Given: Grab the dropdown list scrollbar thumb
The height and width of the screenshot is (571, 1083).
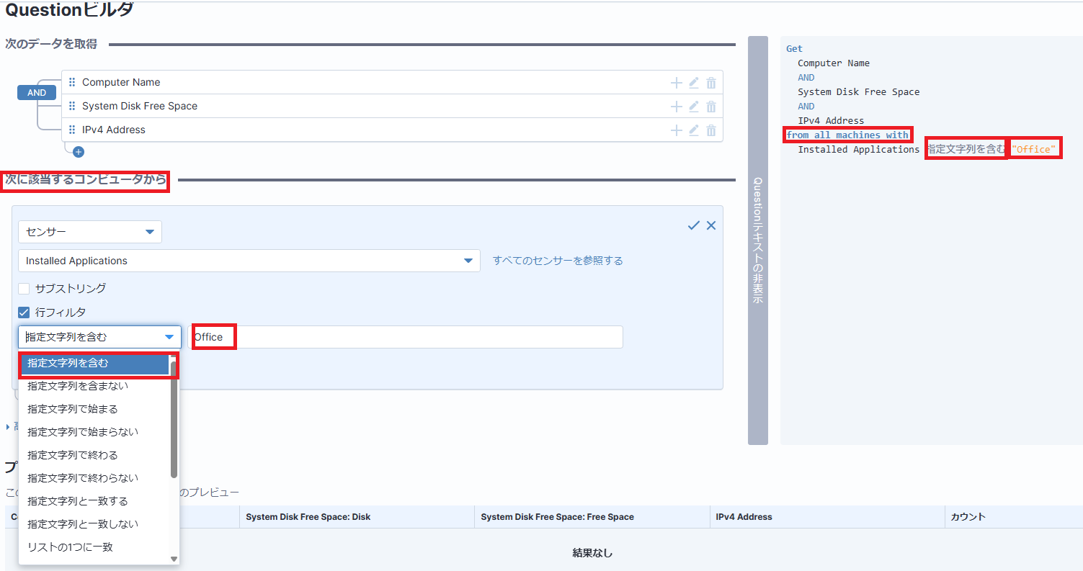Looking at the screenshot, I should click(174, 419).
